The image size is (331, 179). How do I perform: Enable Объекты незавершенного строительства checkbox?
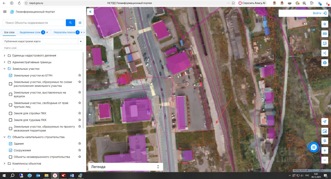(x=11, y=157)
